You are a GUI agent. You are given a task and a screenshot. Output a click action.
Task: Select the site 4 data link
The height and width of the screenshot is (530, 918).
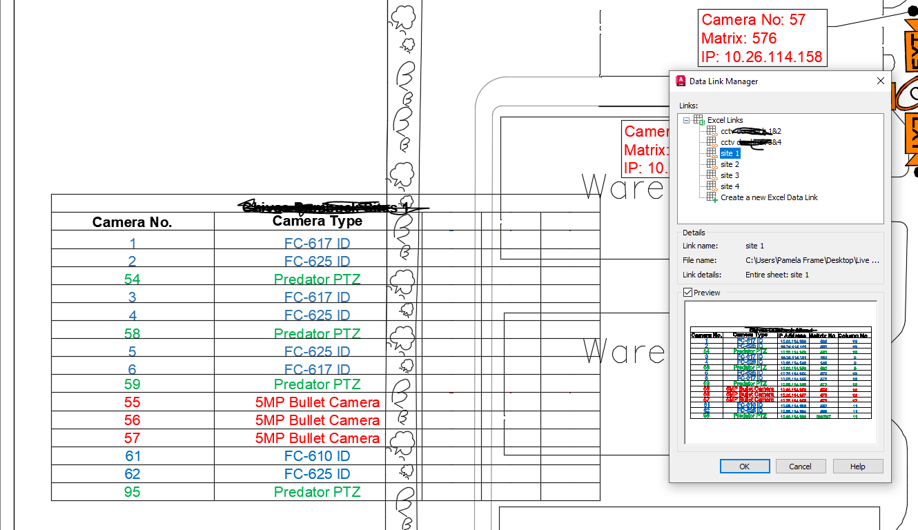click(730, 186)
